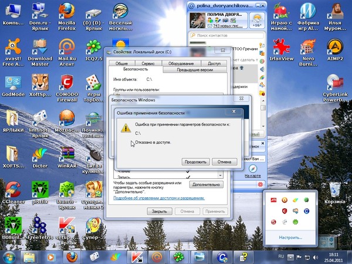Click the permissions list scroll-down arrow
The height and width of the screenshot is (264, 352).
pos(220,175)
